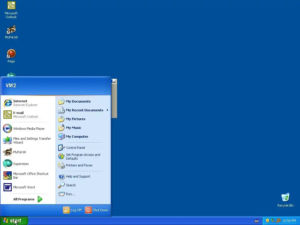This screenshot has height=225, width=300.
Task: Expand All Programs menu
Action: tap(28, 199)
